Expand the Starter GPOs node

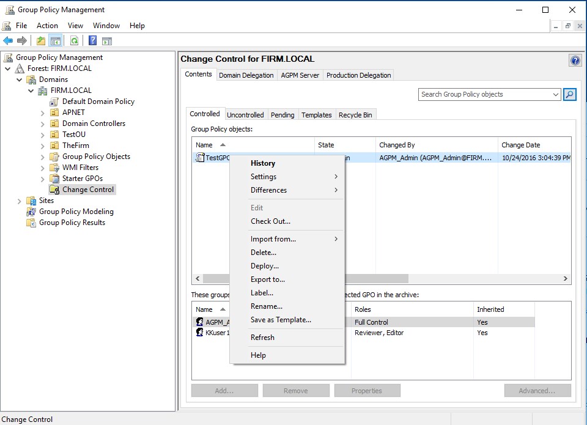tap(43, 179)
